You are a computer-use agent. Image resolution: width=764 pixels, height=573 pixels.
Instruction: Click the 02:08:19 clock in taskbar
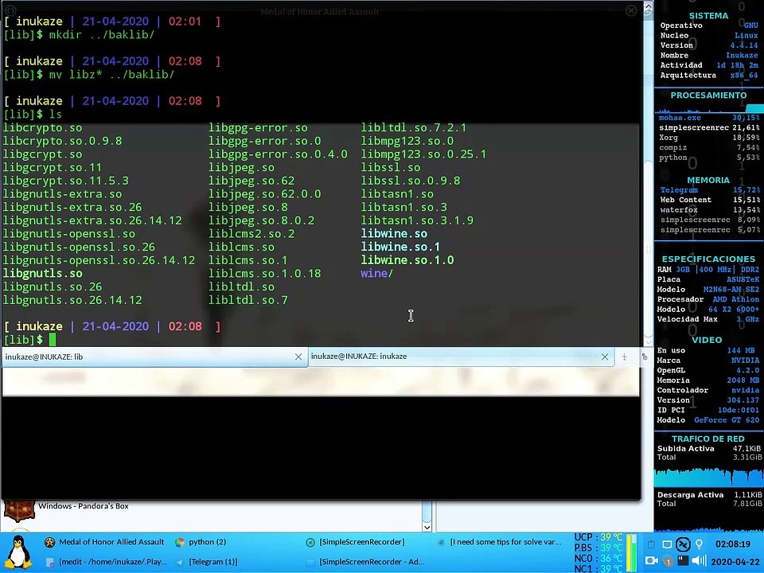[733, 544]
